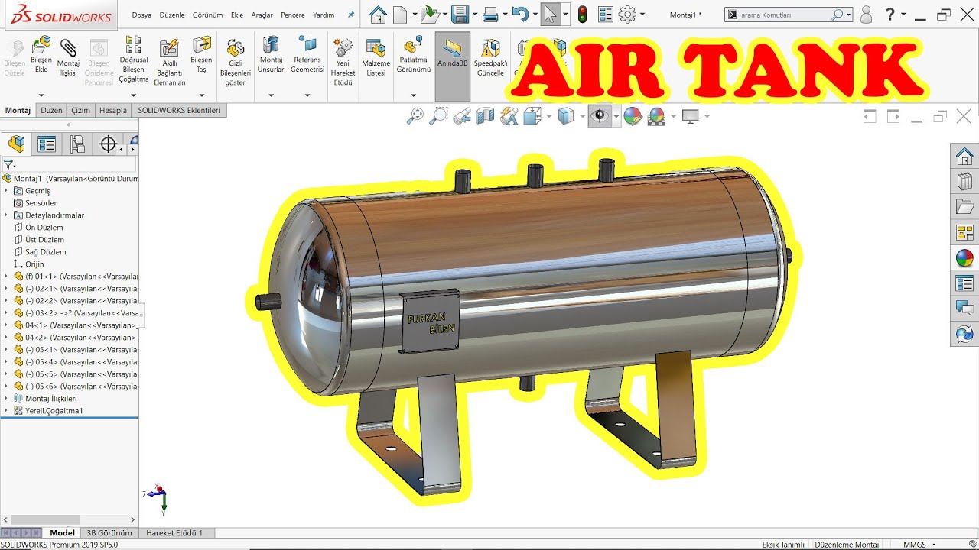The height and width of the screenshot is (550, 979).
Task: Click Akıllı Bağlantı Elemanları icon
Action: [x=169, y=47]
